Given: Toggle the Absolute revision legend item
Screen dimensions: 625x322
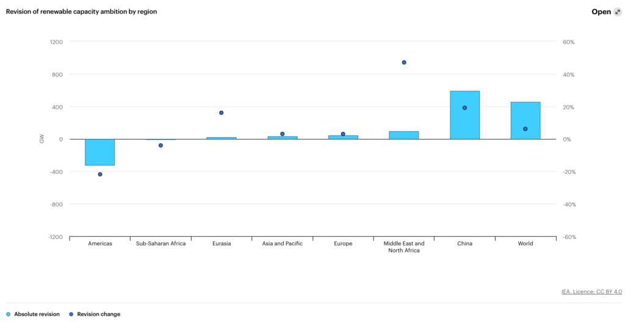Looking at the screenshot, I should point(37,314).
